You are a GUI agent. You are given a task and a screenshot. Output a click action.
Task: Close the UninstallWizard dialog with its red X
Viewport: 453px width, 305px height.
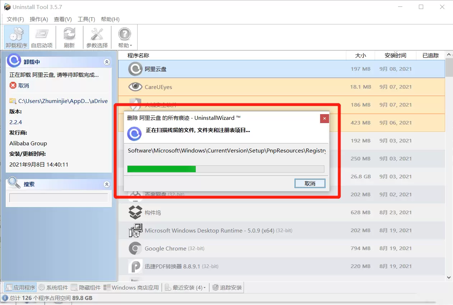(x=324, y=118)
